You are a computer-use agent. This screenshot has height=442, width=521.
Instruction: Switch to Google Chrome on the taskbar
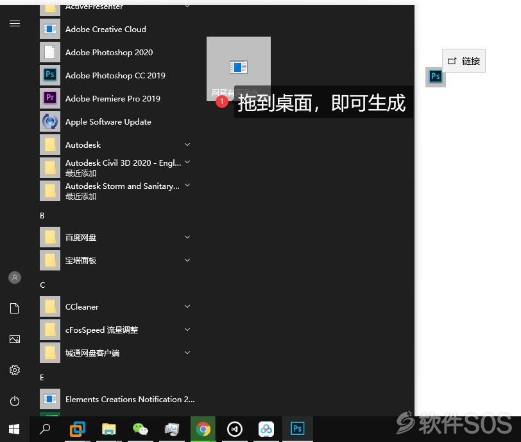click(x=203, y=429)
